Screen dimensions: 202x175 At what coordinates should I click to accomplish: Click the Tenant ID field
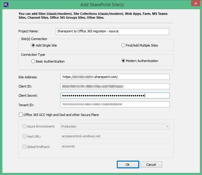(x=115, y=104)
